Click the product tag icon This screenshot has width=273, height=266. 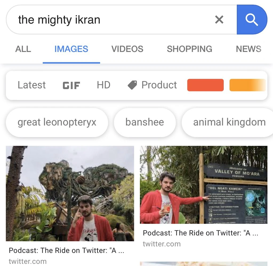tap(132, 85)
